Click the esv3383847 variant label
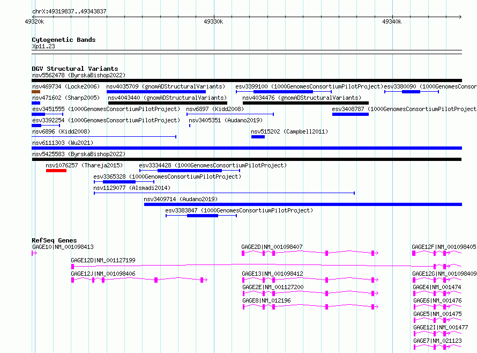This screenshot has width=477, height=353. pyautogui.click(x=239, y=210)
